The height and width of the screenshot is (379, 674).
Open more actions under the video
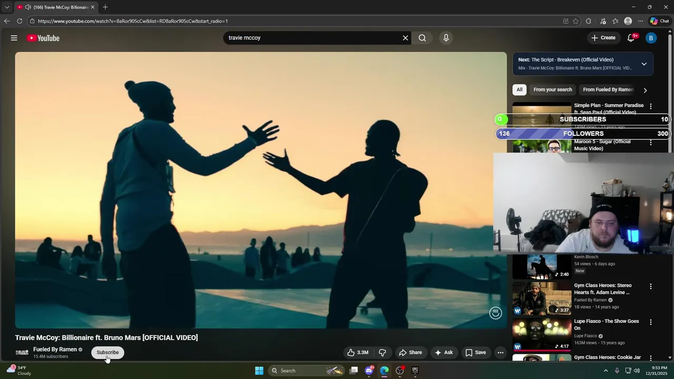pyautogui.click(x=501, y=353)
